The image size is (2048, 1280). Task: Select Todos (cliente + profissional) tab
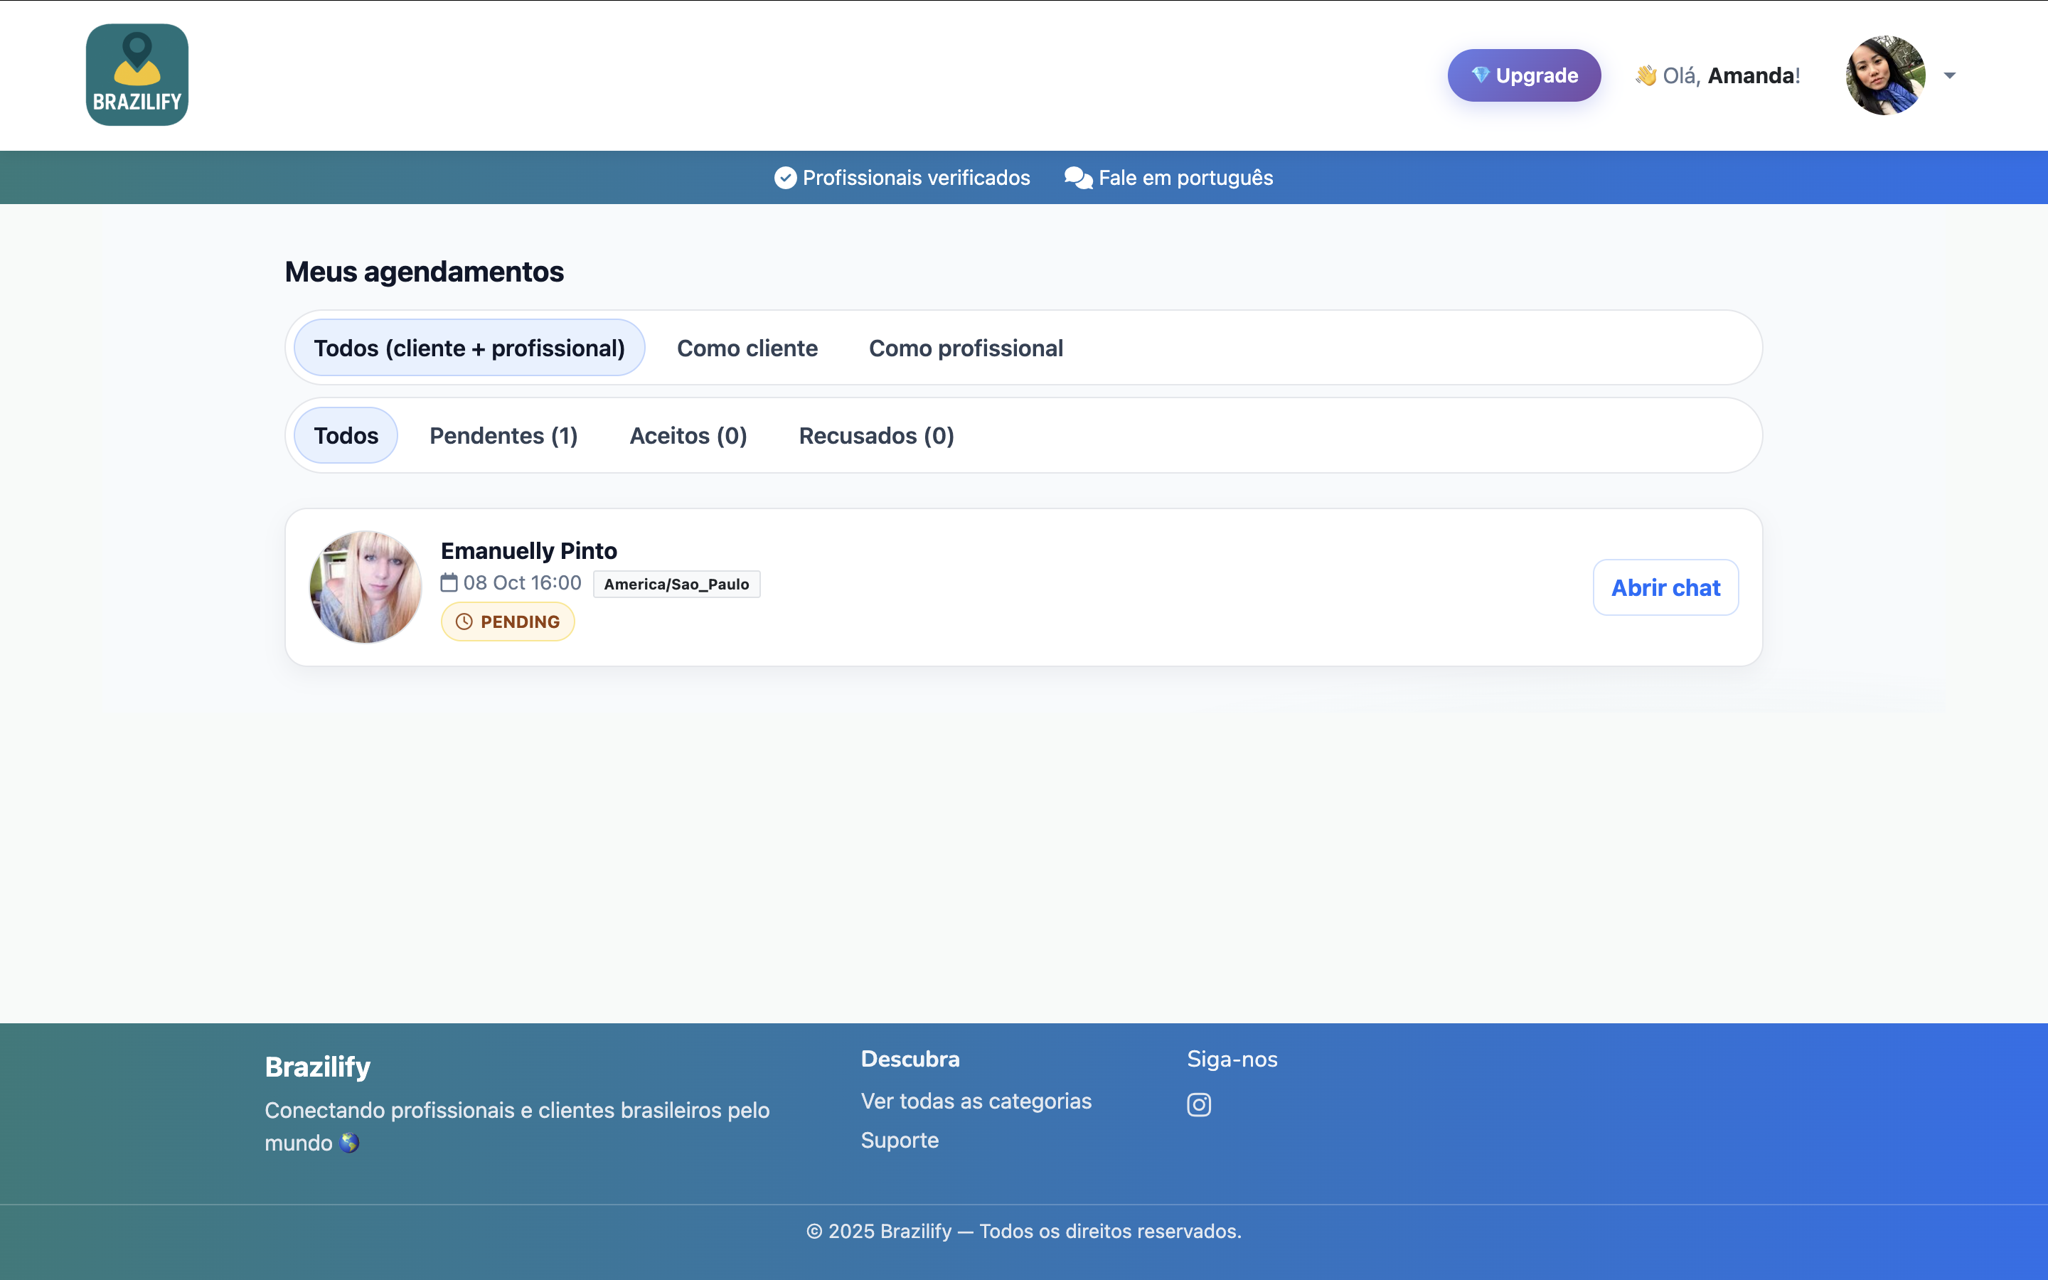click(469, 348)
